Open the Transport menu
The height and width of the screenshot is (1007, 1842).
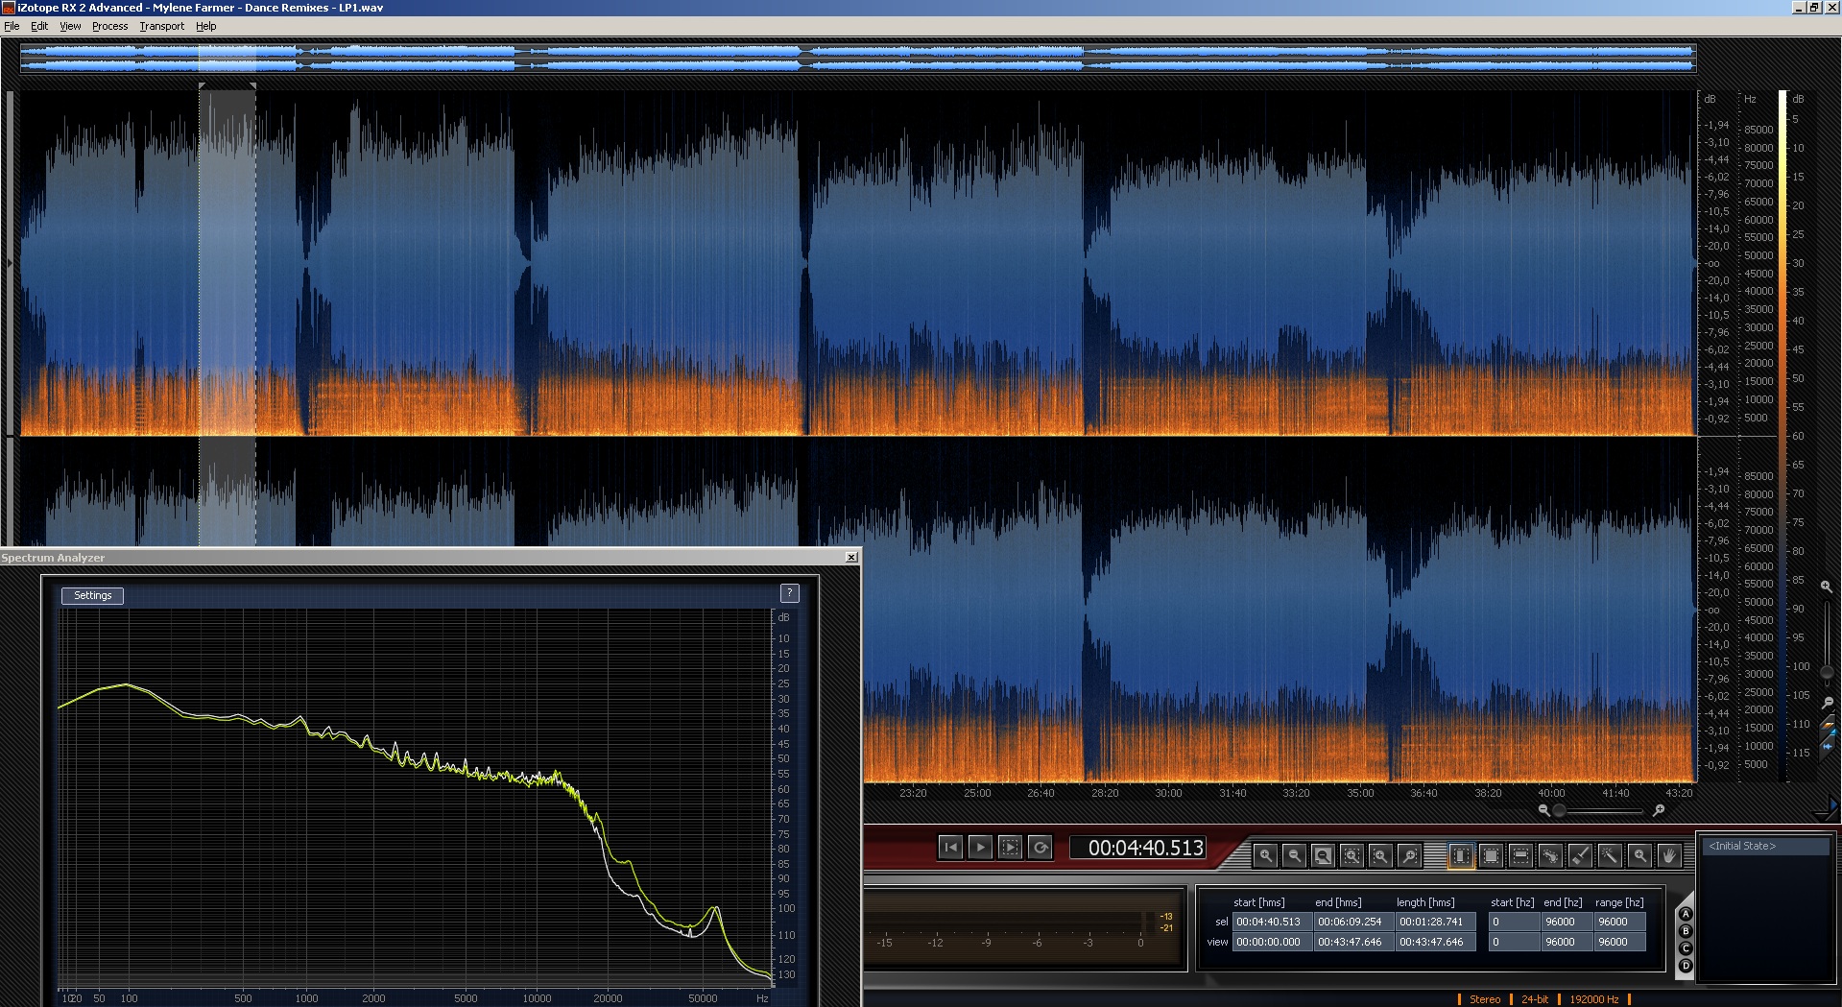point(161,26)
